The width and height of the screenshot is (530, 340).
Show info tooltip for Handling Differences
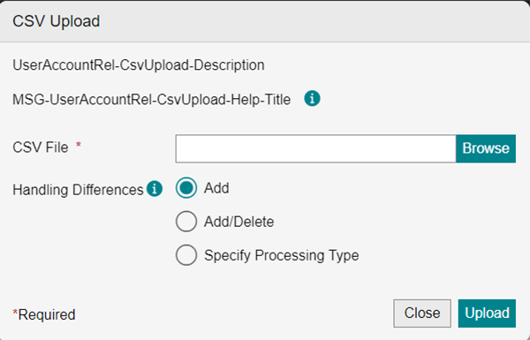(155, 189)
